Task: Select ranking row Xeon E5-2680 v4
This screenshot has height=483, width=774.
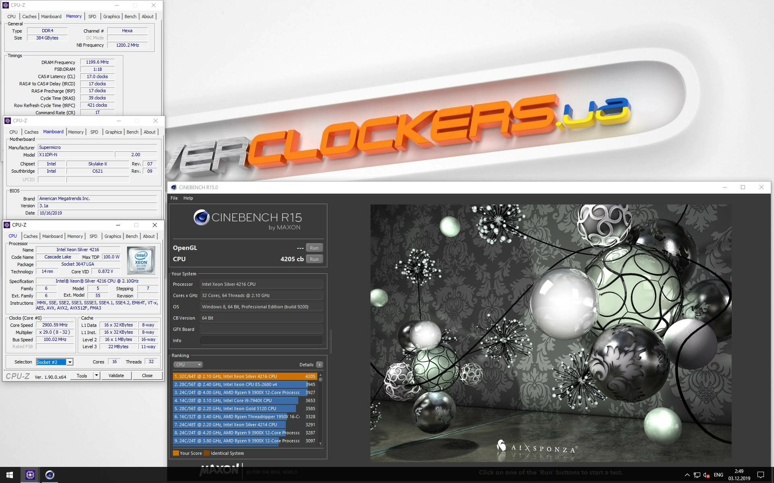Action: point(245,384)
